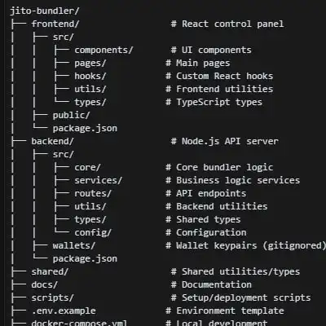Click the 'Wallet keypairs (gitignored)' comment

click(251, 246)
